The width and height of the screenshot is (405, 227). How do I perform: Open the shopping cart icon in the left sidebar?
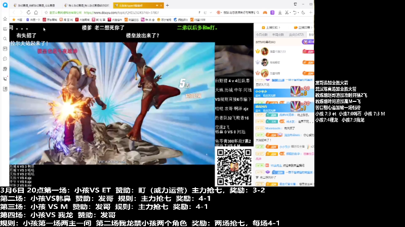click(x=5, y=79)
